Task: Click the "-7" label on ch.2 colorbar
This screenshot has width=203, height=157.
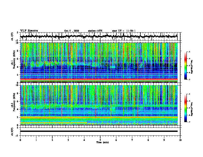Action: pyautogui.click(x=189, y=122)
